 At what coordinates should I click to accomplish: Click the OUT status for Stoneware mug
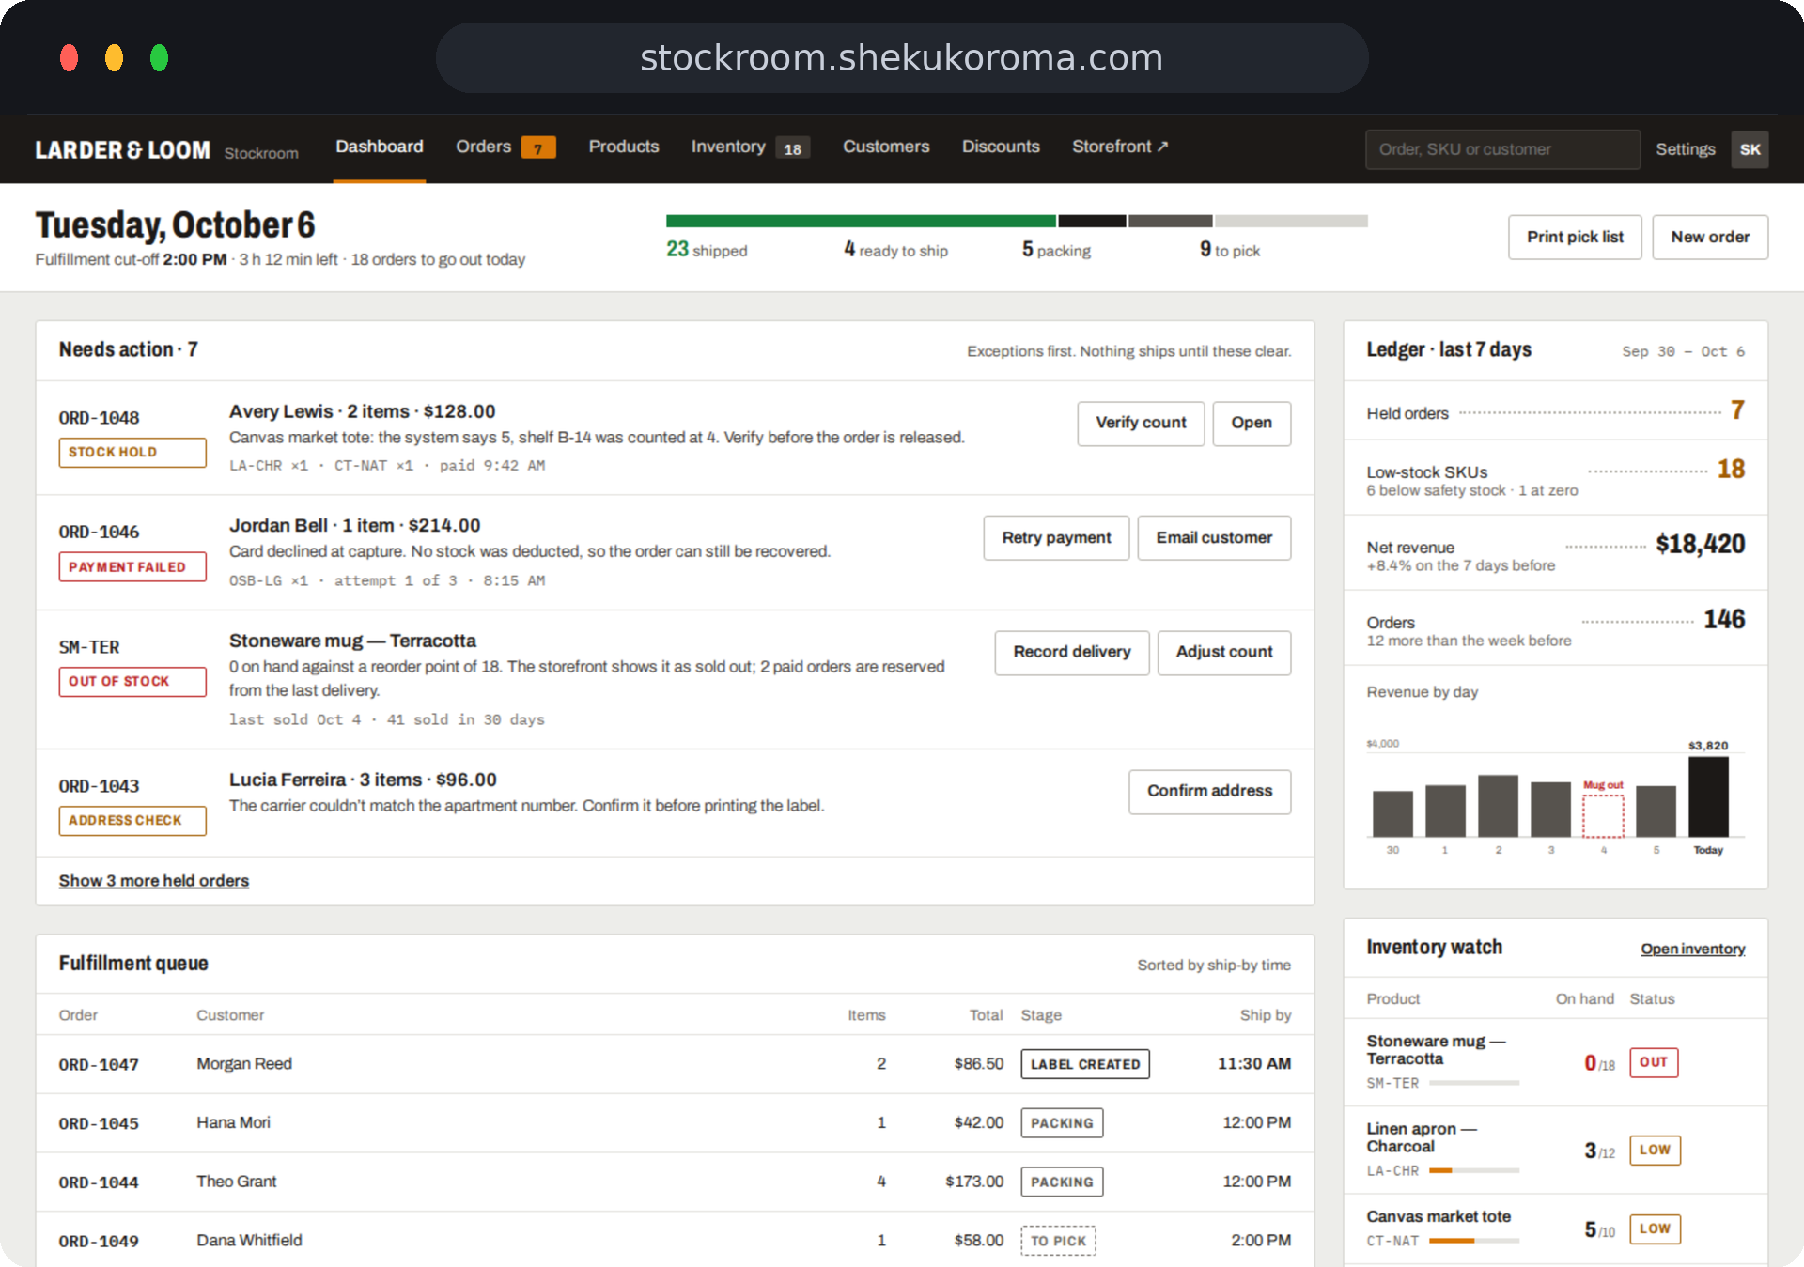[x=1654, y=1062]
